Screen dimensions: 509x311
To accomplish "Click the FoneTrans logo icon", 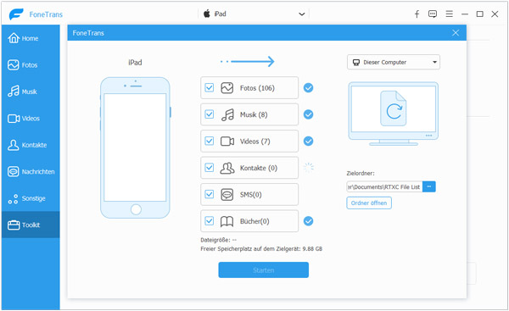I will pyautogui.click(x=16, y=14).
